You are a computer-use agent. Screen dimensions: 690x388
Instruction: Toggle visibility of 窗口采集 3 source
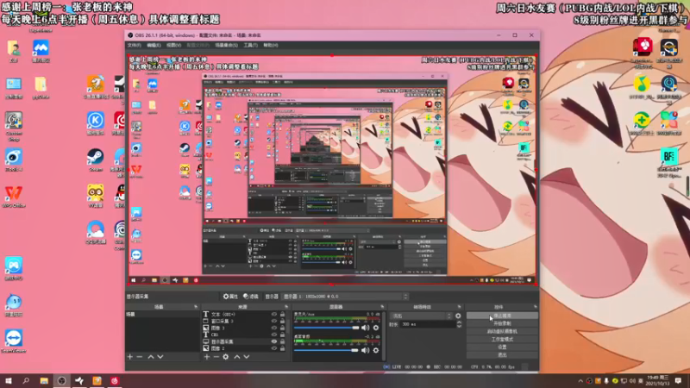tap(274, 321)
